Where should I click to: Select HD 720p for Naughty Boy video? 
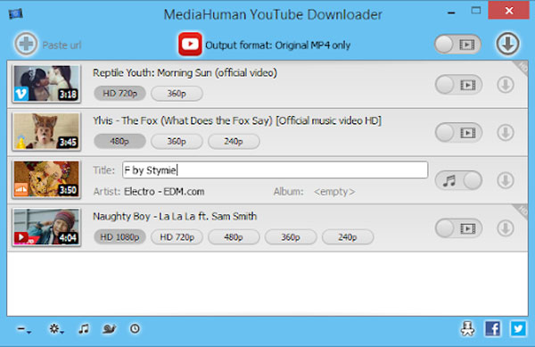(177, 236)
